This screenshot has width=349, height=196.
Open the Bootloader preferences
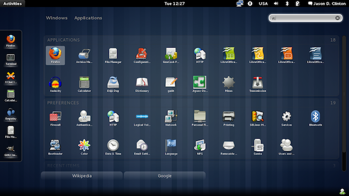point(55,147)
